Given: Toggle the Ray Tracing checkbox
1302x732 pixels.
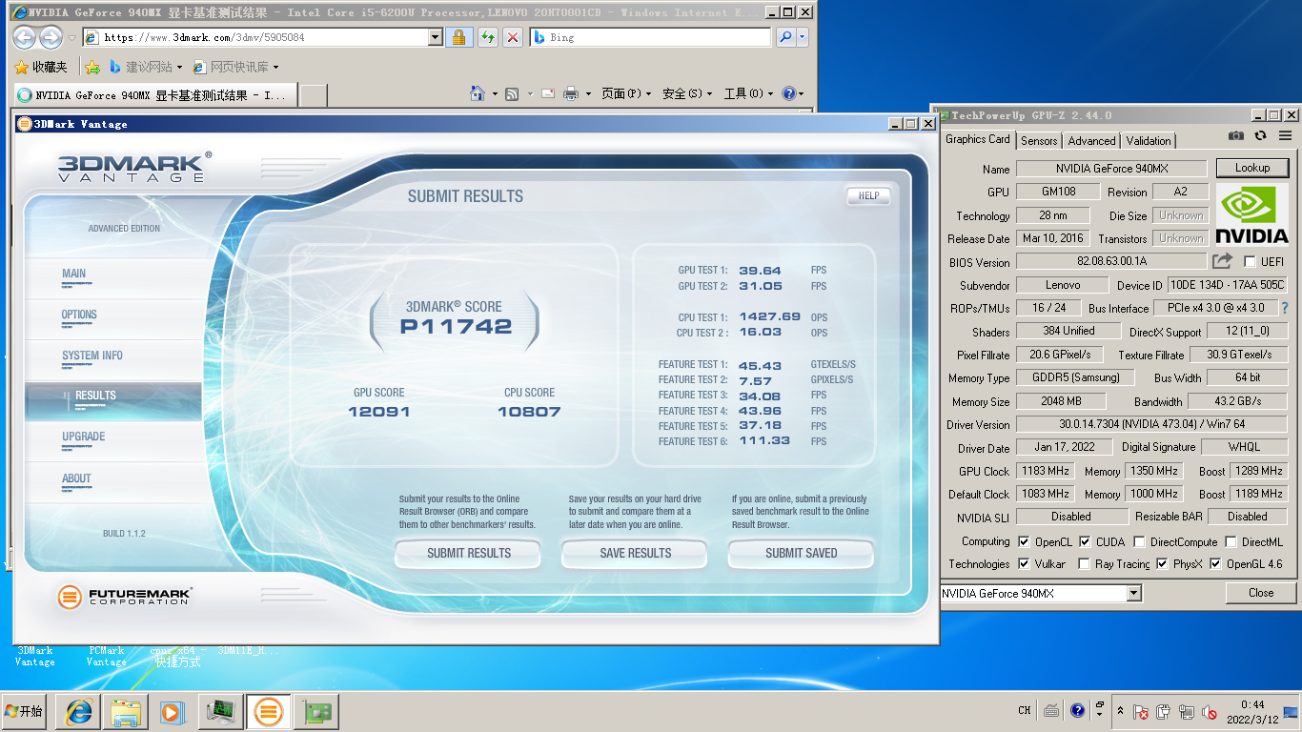Looking at the screenshot, I should pyautogui.click(x=1084, y=563).
